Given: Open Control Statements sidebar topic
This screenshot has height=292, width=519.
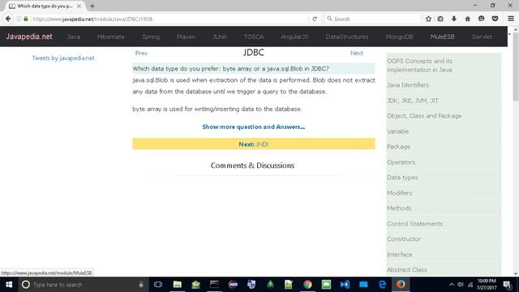Looking at the screenshot, I should pos(414,224).
